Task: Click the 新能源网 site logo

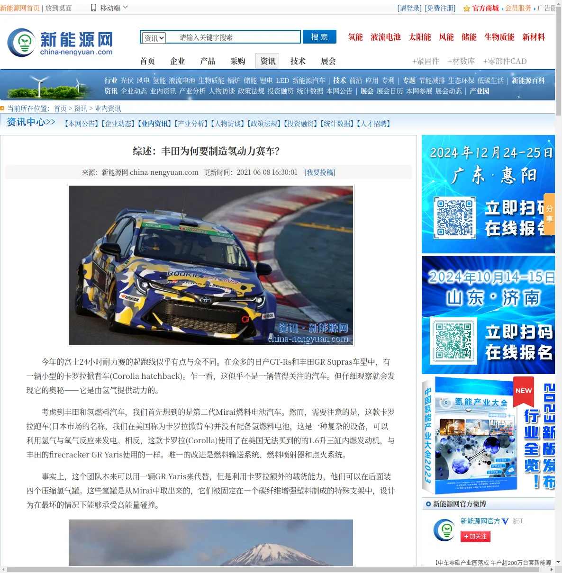Action: pyautogui.click(x=60, y=43)
